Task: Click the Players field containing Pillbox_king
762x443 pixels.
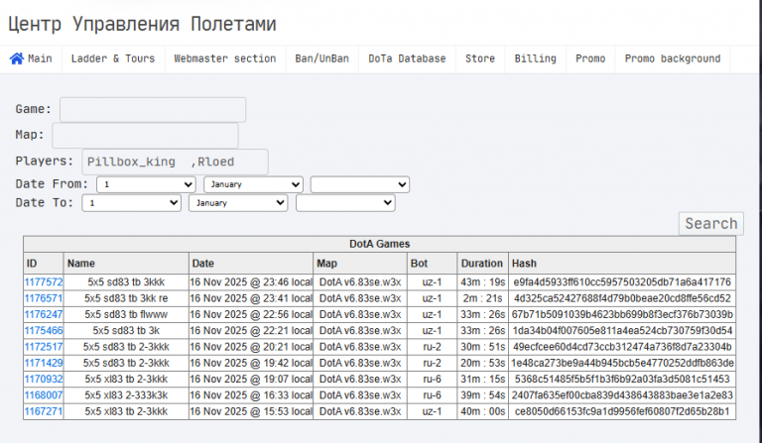Action: 175,162
